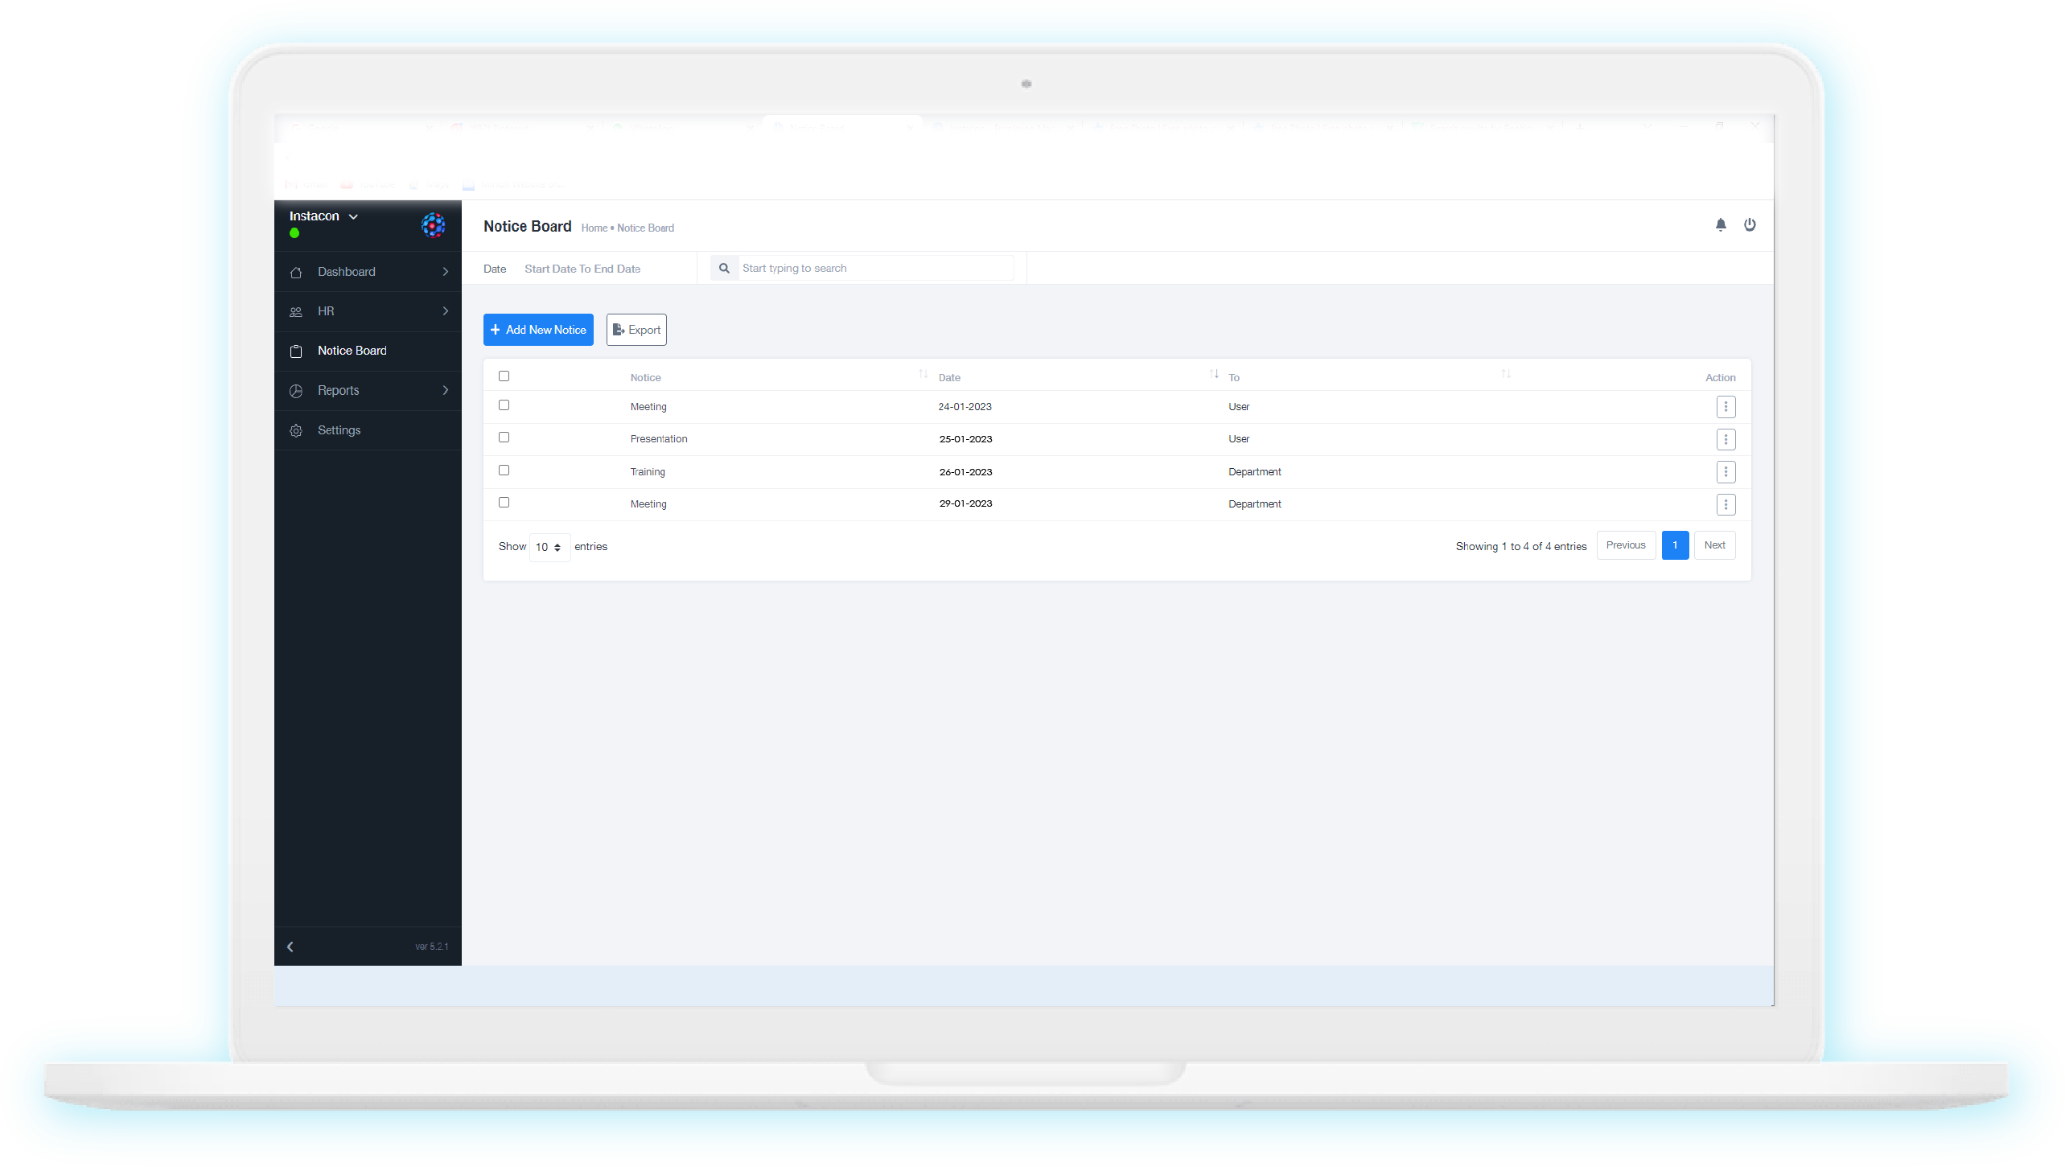Viewport: 2065px width, 1167px height.
Task: Open the Reports sidebar icon
Action: (x=296, y=390)
